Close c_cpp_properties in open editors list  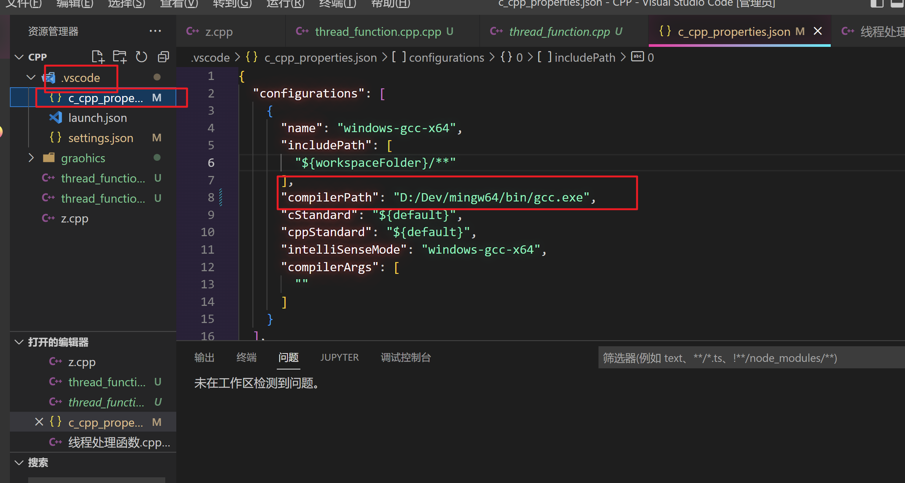pyautogui.click(x=39, y=422)
